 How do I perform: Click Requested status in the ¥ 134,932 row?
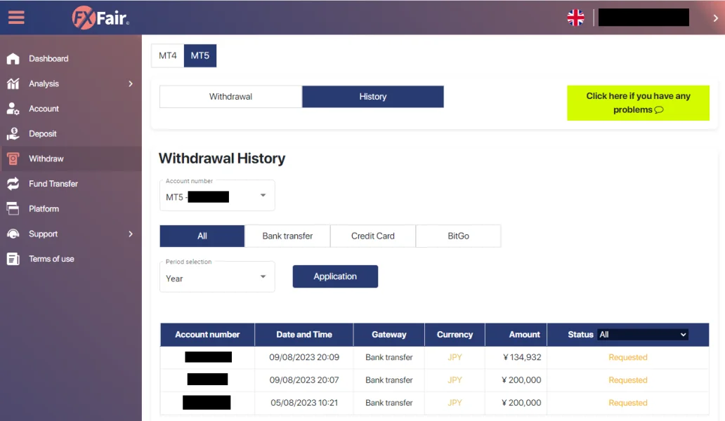pos(628,357)
